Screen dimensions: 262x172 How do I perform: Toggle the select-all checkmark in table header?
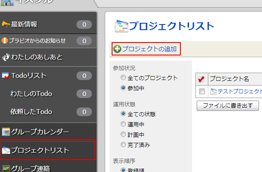(x=201, y=79)
